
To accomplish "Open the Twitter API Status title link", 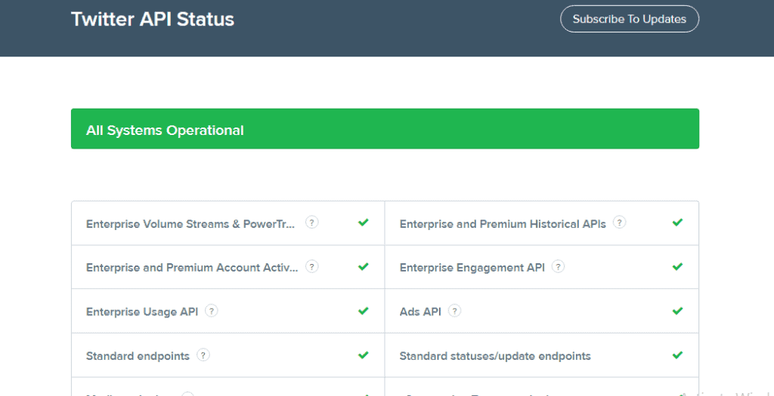I will click(153, 19).
